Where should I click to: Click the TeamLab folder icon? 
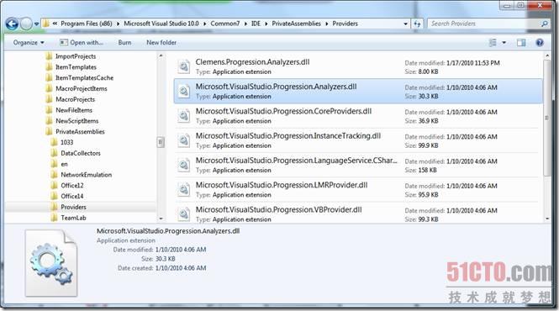54,218
